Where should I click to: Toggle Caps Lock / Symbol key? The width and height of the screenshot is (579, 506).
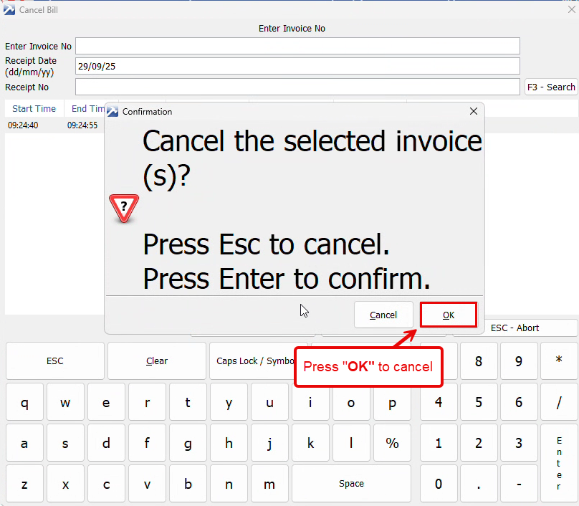point(251,361)
